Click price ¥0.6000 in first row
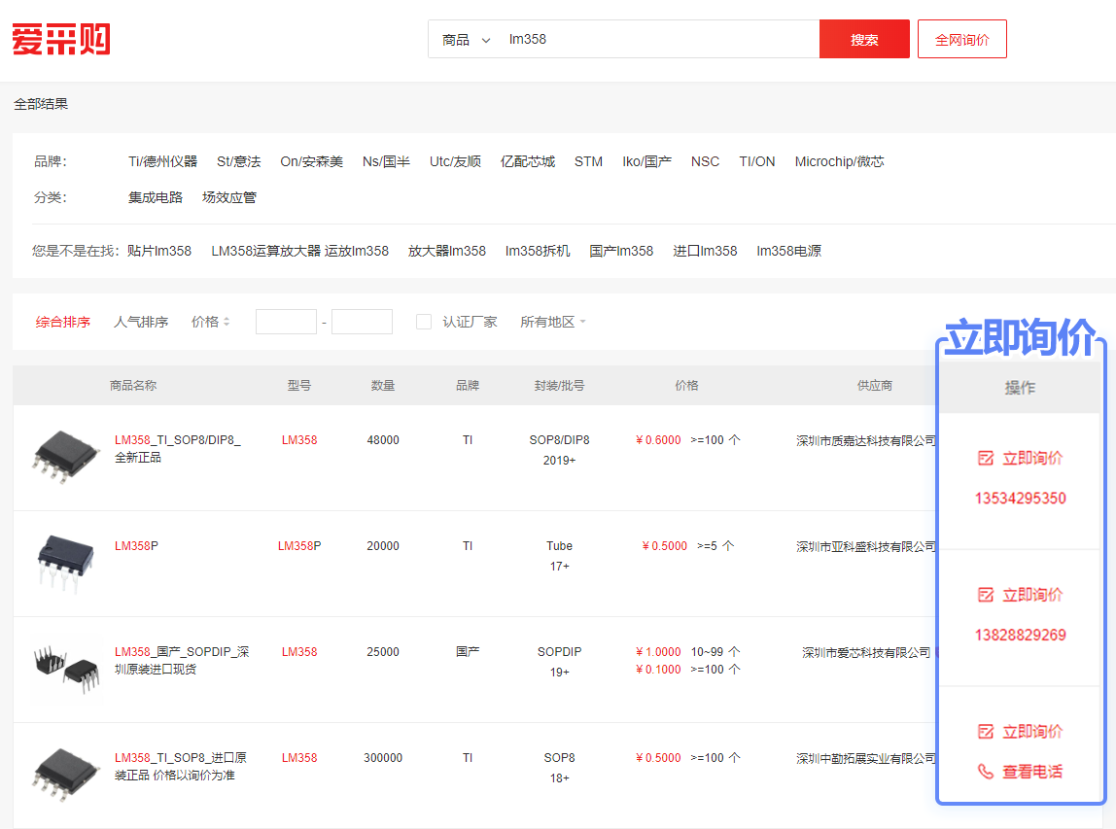The height and width of the screenshot is (829, 1116). click(x=658, y=440)
